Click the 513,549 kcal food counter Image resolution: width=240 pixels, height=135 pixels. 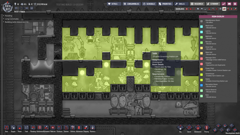(x=41, y=4)
